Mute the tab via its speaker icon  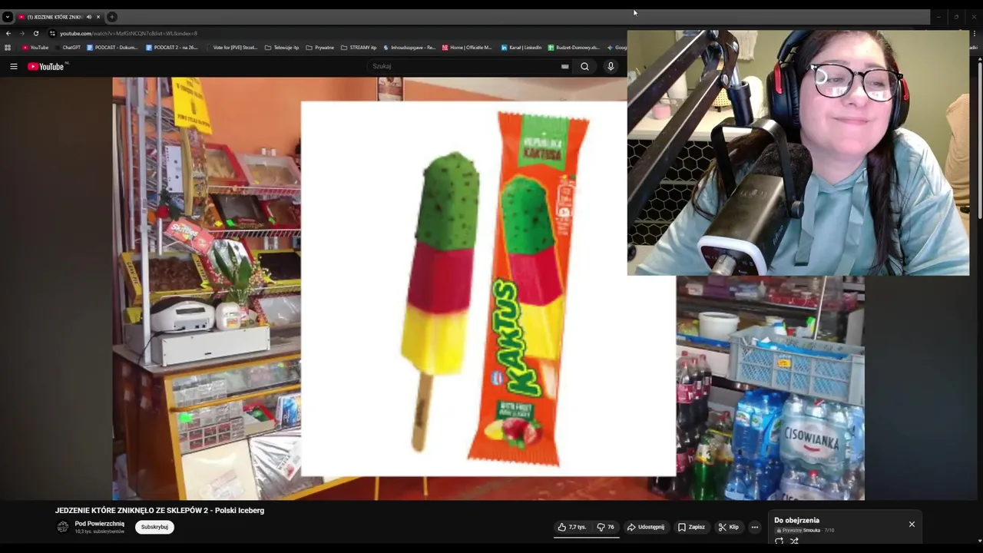[89, 17]
